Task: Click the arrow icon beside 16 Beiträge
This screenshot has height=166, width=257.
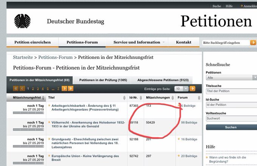Action: (x=179, y=139)
